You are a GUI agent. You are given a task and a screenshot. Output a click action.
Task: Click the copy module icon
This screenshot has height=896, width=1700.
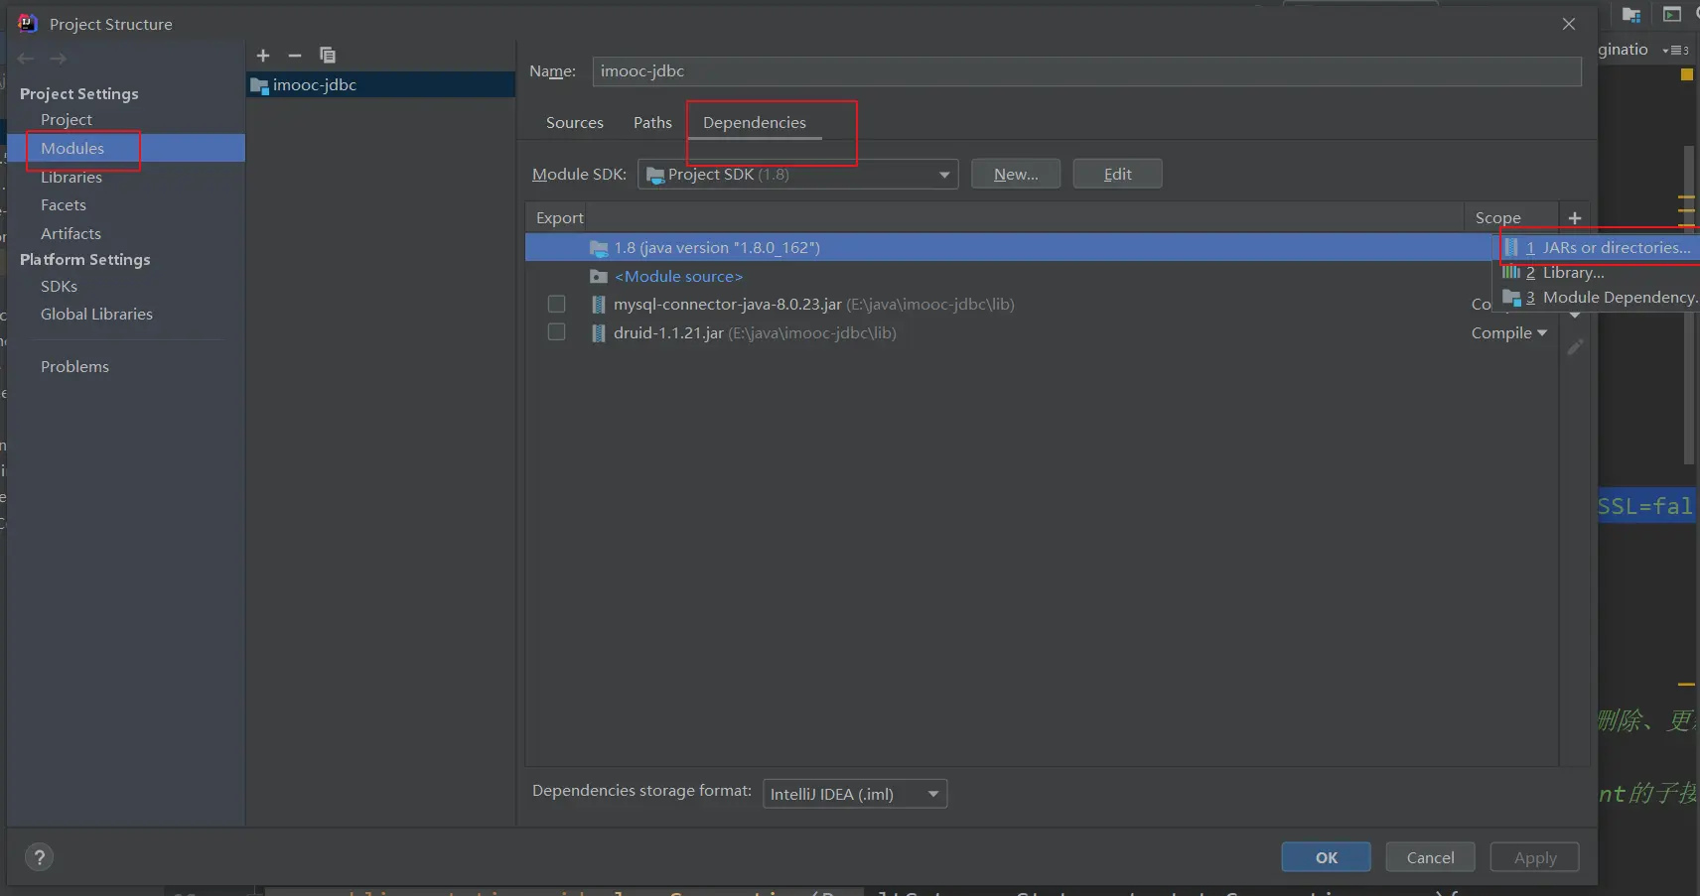pyautogui.click(x=328, y=56)
